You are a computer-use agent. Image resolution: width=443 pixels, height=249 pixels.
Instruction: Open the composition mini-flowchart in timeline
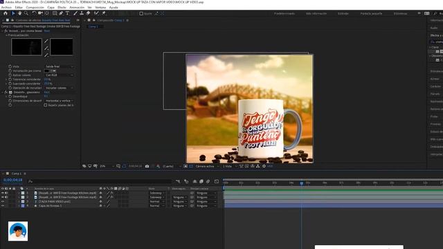(178, 181)
